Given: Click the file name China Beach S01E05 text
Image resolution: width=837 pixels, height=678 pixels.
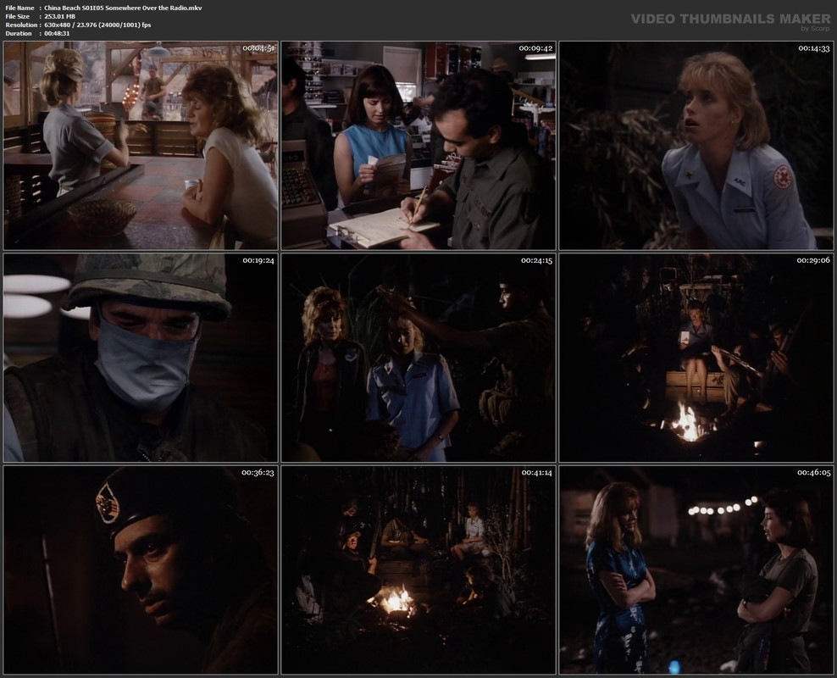Looking at the screenshot, I should click(x=123, y=8).
